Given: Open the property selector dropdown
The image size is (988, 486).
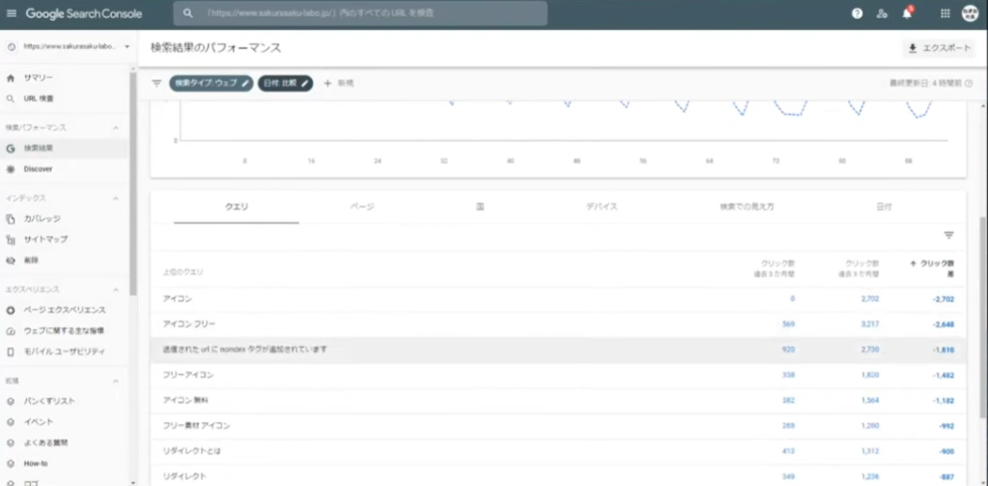Looking at the screenshot, I should (x=68, y=46).
